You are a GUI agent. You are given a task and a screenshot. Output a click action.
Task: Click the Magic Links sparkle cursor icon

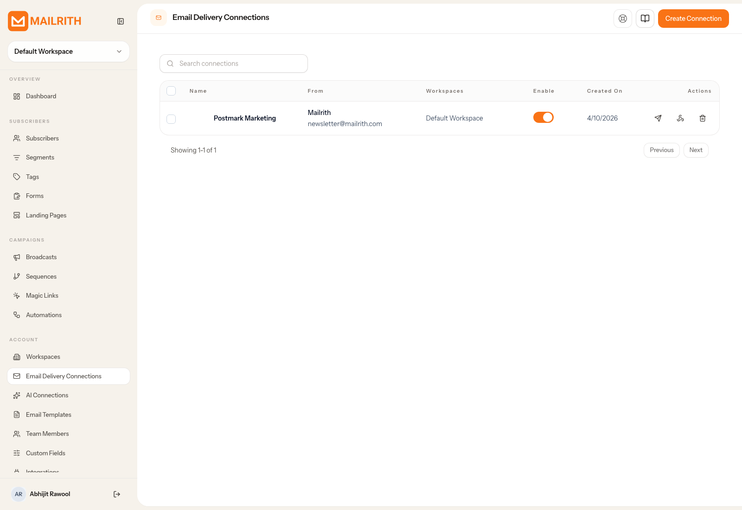[x=17, y=296]
